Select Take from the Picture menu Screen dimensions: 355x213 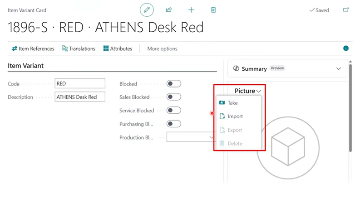point(232,103)
